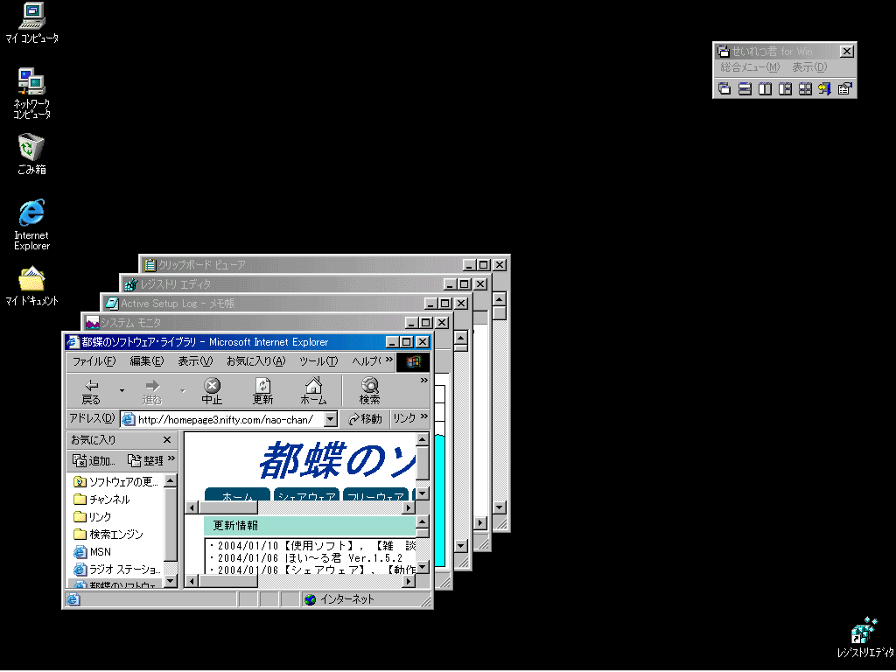The image size is (896, 672).
Task: Click the one-left two-right tile icon
Action: (785, 88)
